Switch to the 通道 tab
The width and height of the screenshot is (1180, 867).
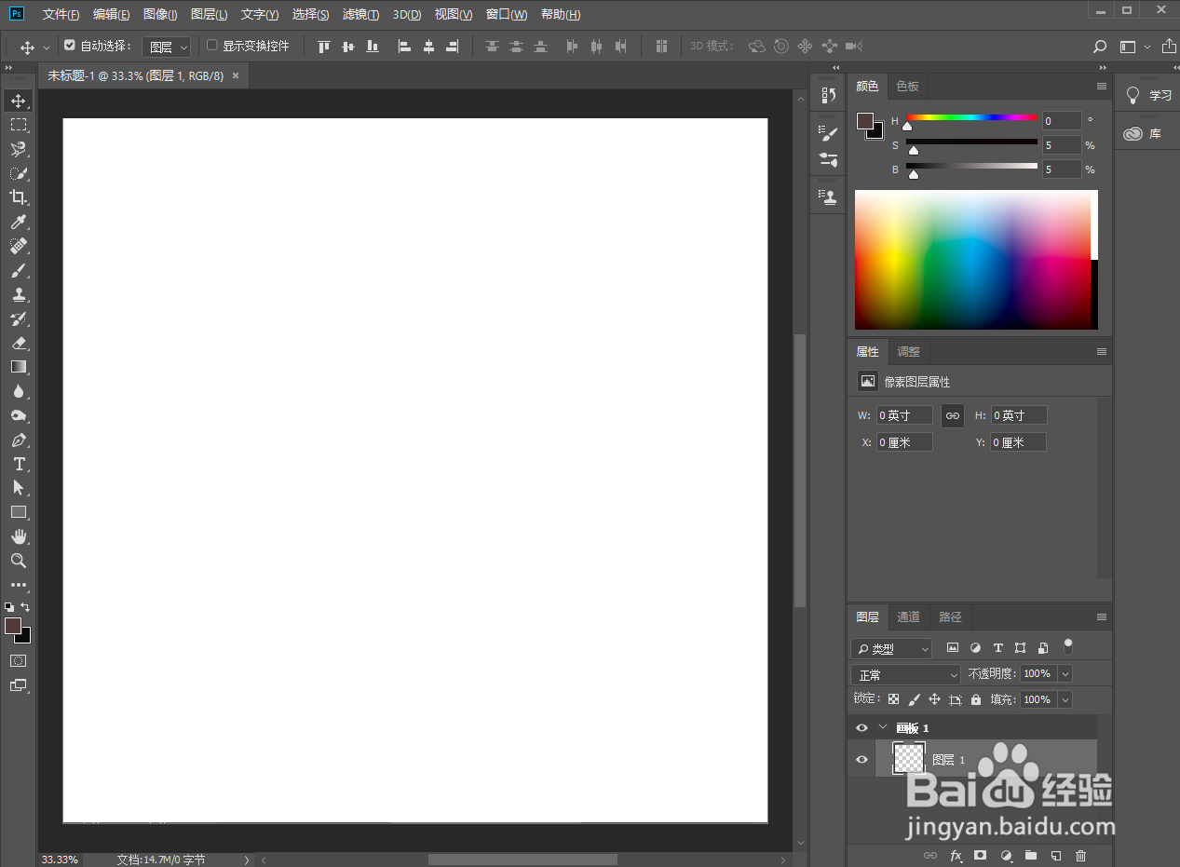coord(908,616)
